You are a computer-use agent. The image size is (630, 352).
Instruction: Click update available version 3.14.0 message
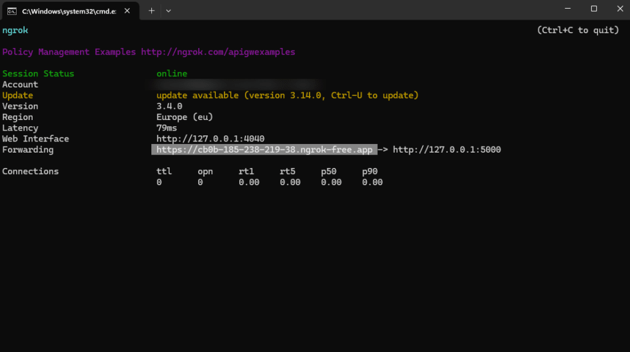[x=287, y=95]
